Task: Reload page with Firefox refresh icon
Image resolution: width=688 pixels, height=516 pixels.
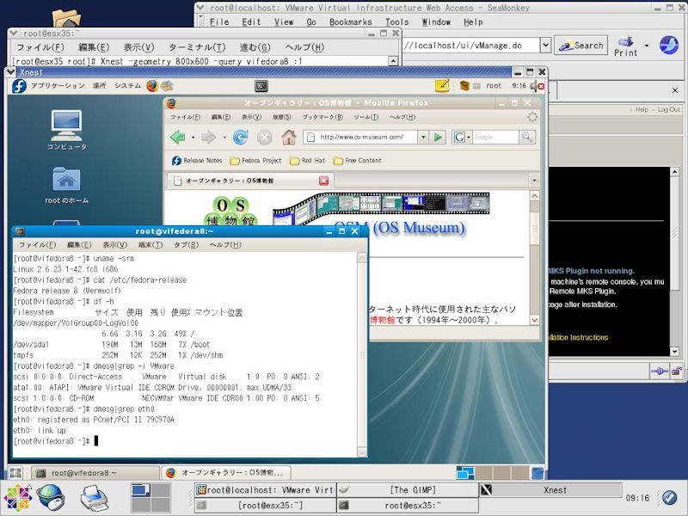Action: (241, 138)
